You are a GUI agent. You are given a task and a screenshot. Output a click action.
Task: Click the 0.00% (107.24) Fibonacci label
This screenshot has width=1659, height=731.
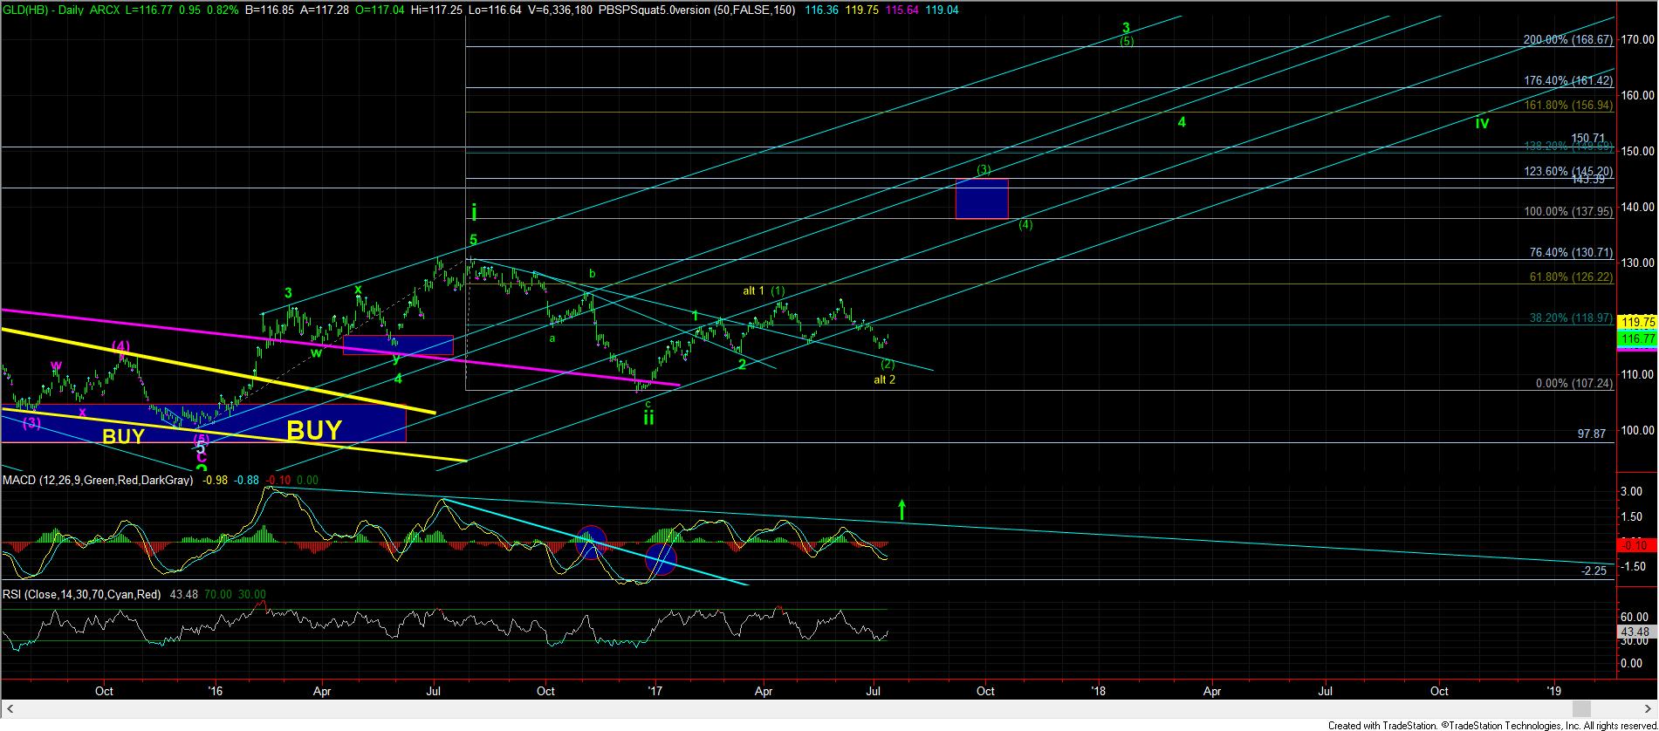(1574, 384)
